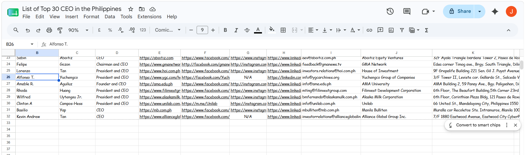Toggle the filter funnel

point(402,30)
